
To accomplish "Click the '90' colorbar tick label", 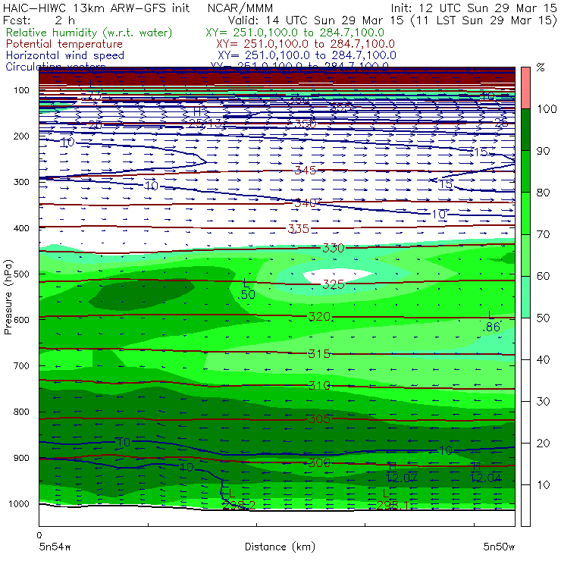I will [543, 151].
